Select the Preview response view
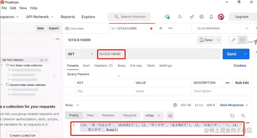Screen dimensions: 257x138 (x=108, y=115)
